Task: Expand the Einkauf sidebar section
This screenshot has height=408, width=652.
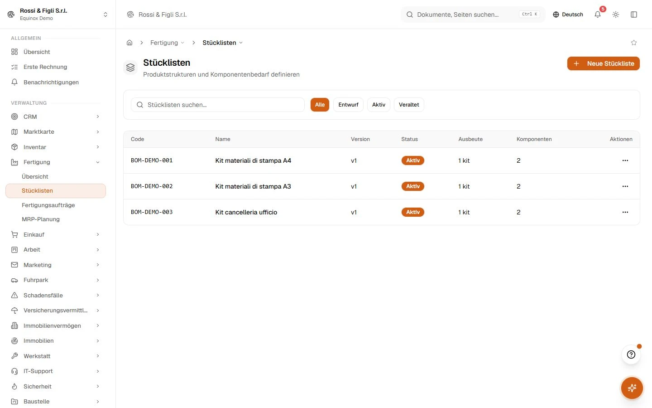Action: (56, 234)
